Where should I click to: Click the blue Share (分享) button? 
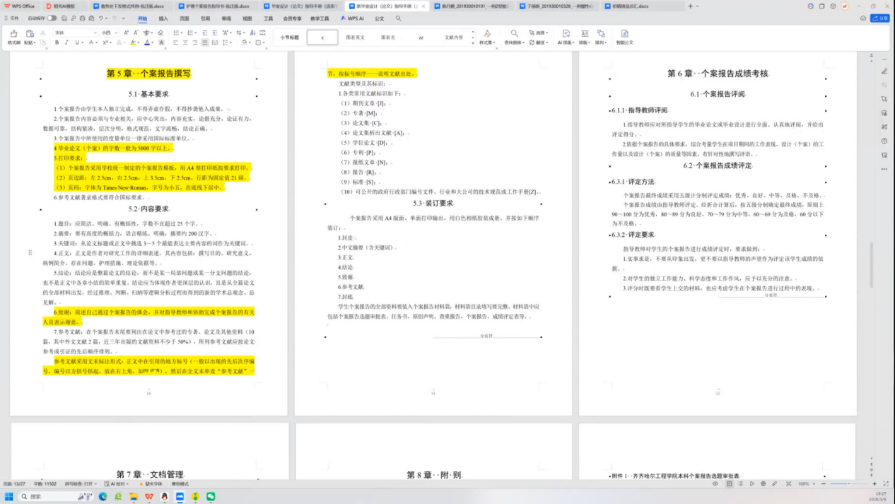pos(879,18)
